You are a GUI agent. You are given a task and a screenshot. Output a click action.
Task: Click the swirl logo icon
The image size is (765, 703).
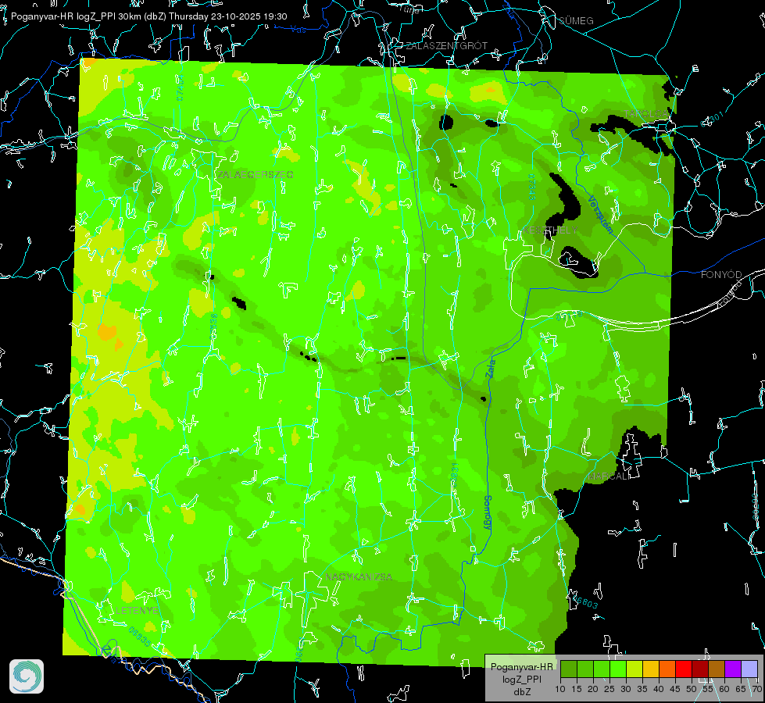click(27, 676)
